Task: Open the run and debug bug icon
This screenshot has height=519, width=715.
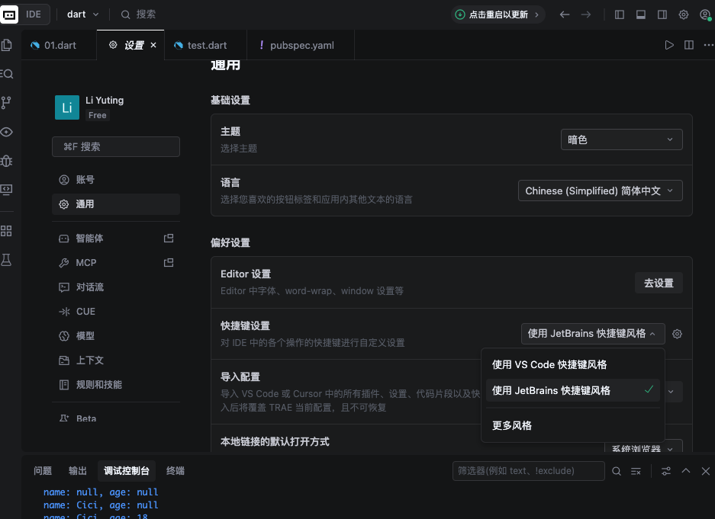Action: (7, 161)
